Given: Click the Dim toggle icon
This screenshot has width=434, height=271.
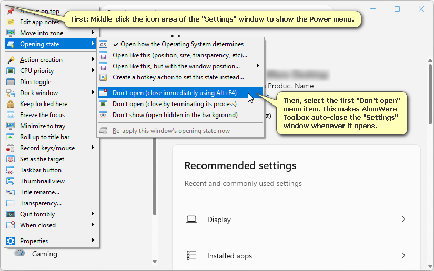Looking at the screenshot, I should [11, 82].
